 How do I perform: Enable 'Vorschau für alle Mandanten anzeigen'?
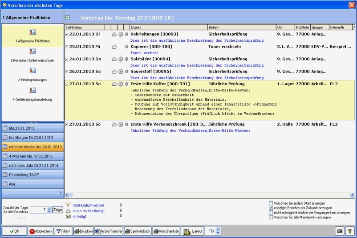pos(271,218)
